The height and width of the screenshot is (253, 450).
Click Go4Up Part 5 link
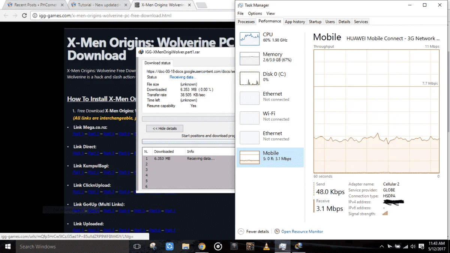[140, 211]
